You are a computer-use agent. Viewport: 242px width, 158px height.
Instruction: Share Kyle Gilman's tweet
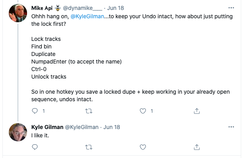[x=197, y=147]
